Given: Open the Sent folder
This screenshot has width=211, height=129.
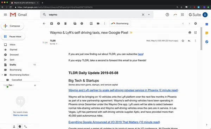Looking at the screenshot, I should [12, 60].
